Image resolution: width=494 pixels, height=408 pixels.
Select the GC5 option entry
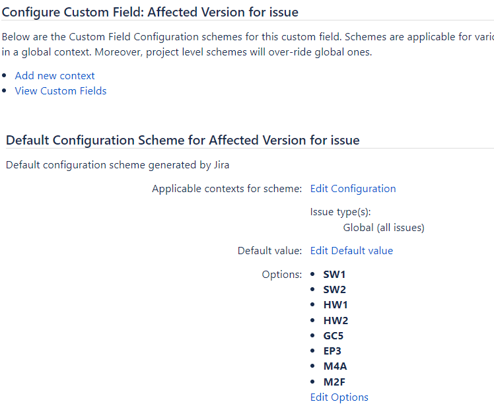coord(334,336)
